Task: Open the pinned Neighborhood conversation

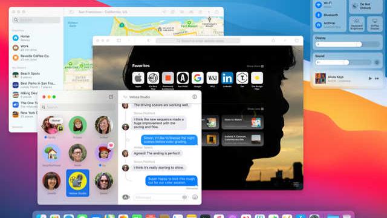Action: [51, 153]
